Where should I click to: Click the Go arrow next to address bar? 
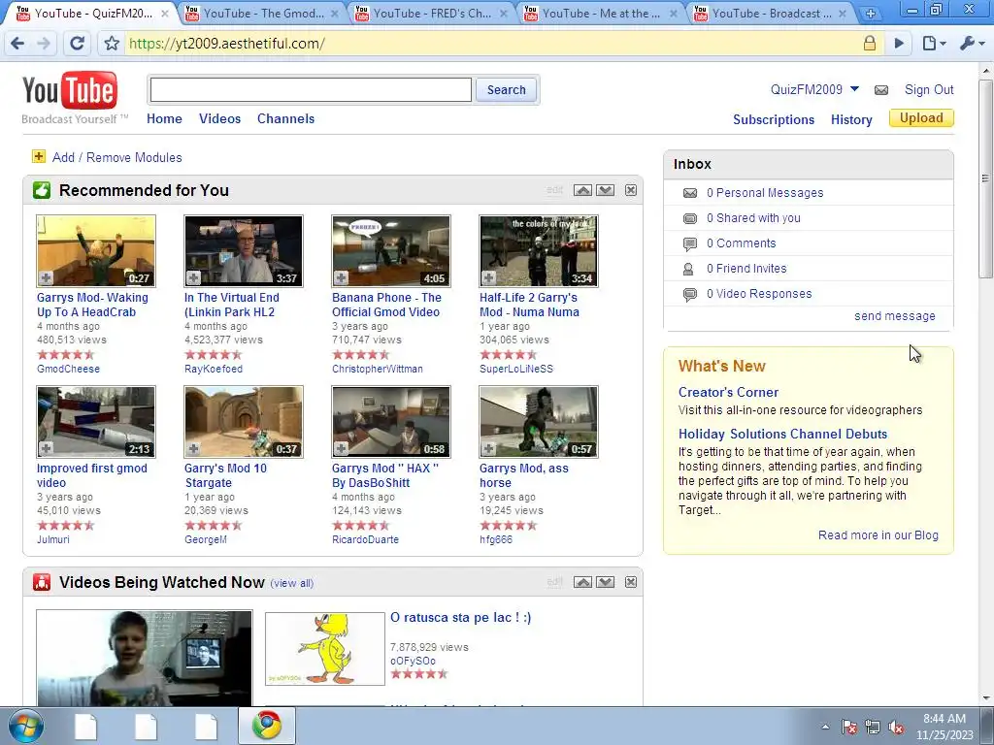(899, 43)
